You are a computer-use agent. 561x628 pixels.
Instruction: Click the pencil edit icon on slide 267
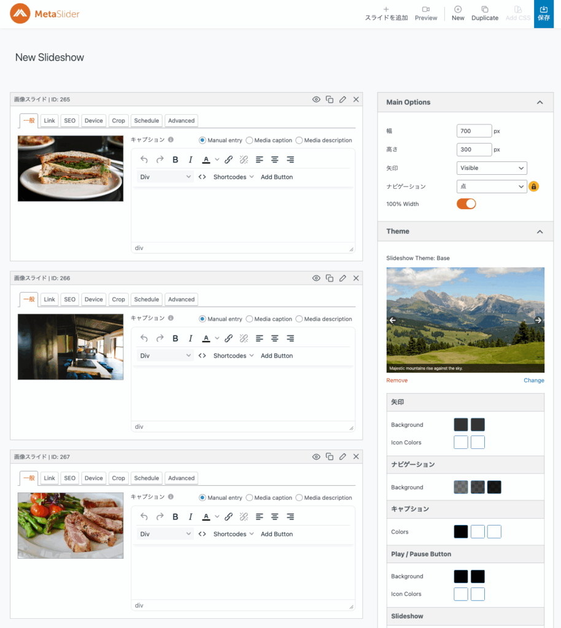[x=342, y=457]
